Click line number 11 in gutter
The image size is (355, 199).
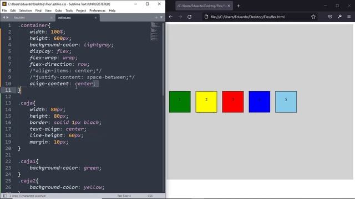(8, 90)
